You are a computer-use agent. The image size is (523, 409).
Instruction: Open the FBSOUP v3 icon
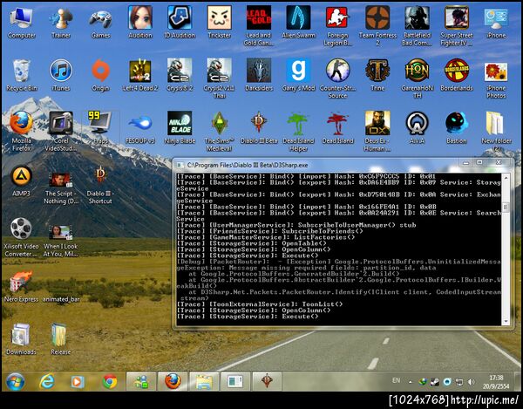tap(140, 128)
